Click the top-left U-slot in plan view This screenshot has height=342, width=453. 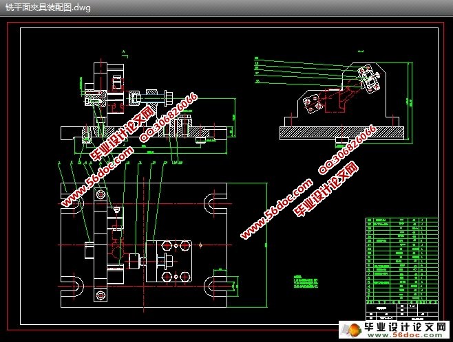(73, 203)
